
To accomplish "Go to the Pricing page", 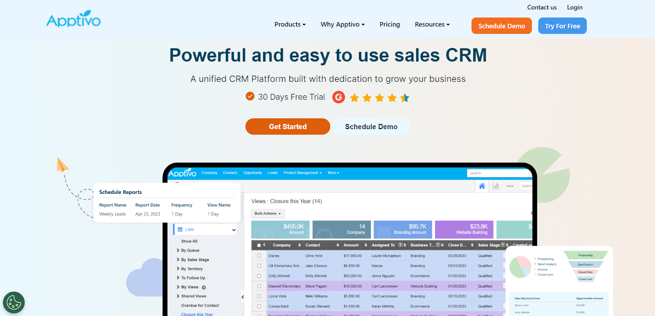I will point(390,25).
